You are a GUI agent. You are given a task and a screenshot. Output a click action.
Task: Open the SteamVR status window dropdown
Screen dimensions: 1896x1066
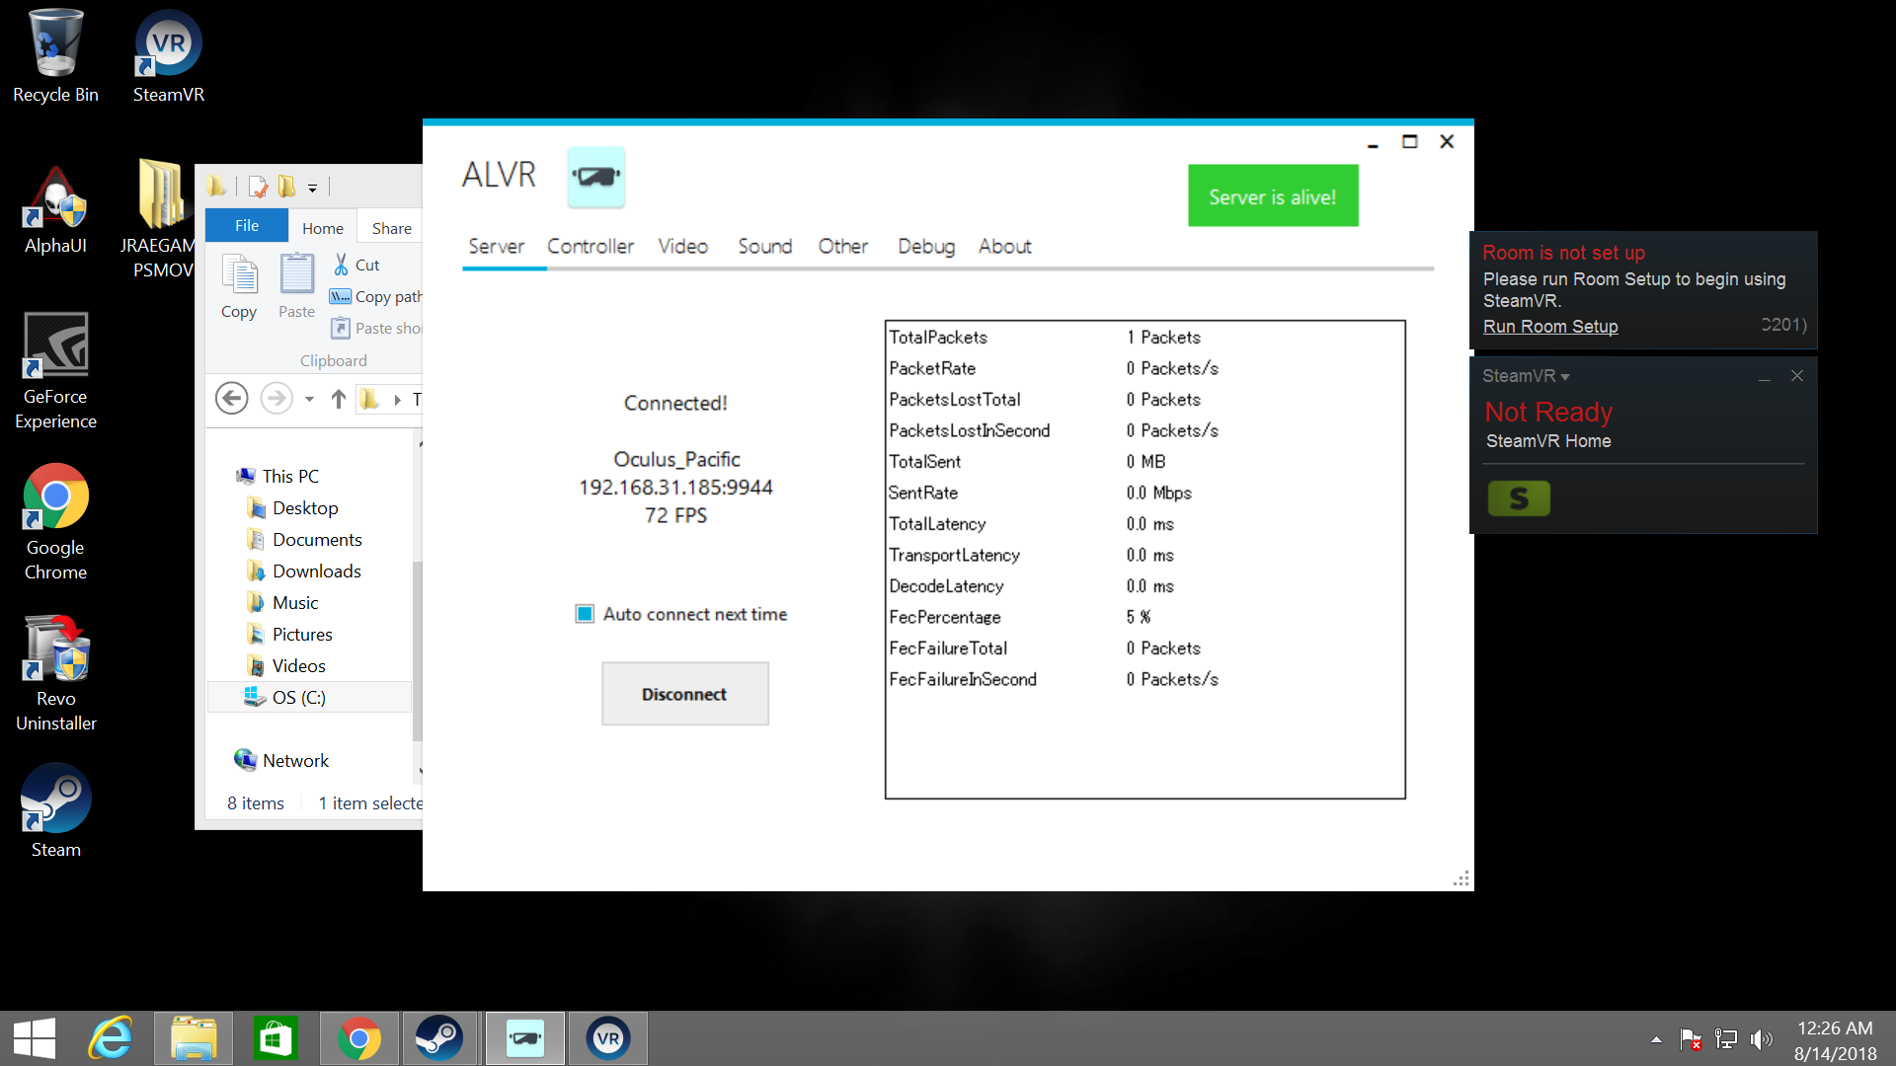point(1565,376)
